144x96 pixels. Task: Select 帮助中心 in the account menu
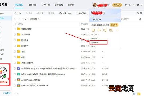click(95, 38)
